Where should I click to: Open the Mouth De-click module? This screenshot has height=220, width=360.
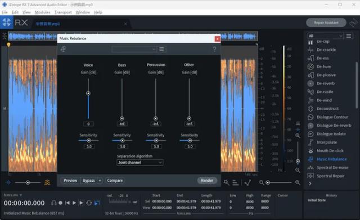330,151
